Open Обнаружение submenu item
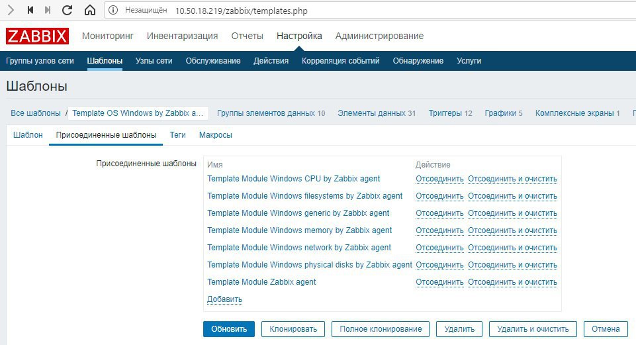This screenshot has height=345, width=636. (x=418, y=61)
